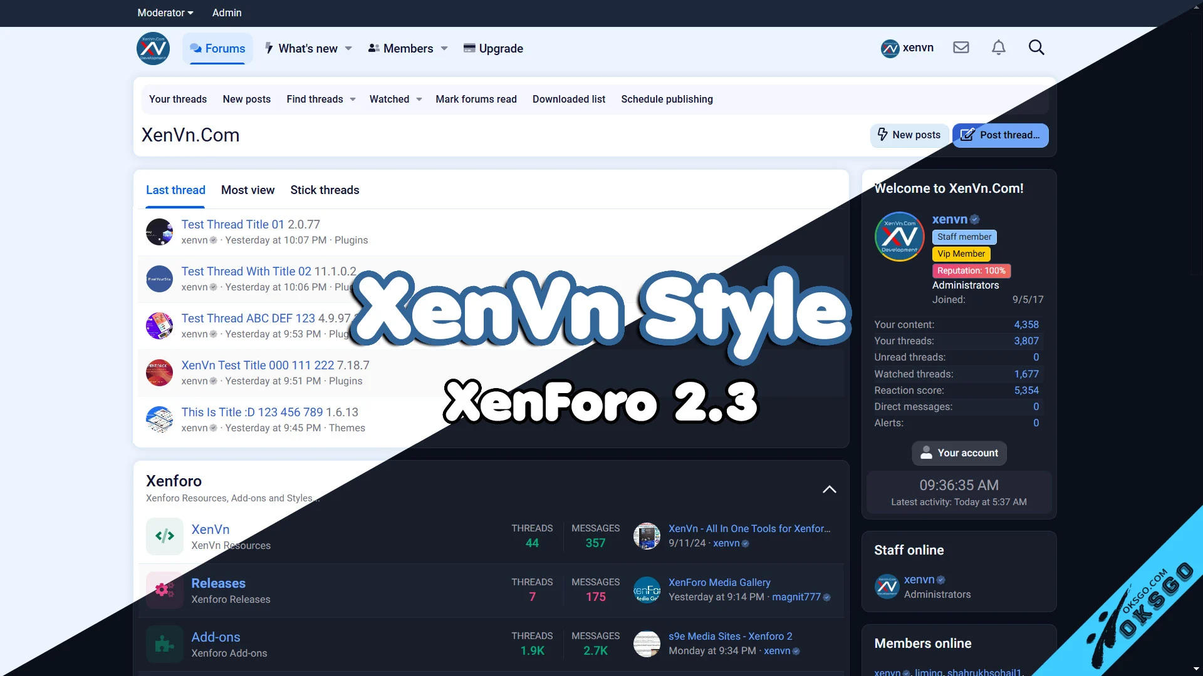This screenshot has width=1203, height=676.
Task: Click the Your account button
Action: pos(959,453)
